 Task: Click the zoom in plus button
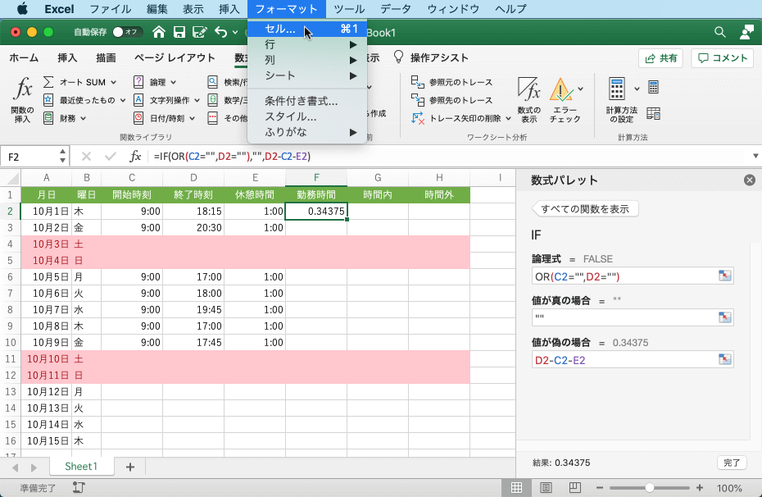[699, 488]
